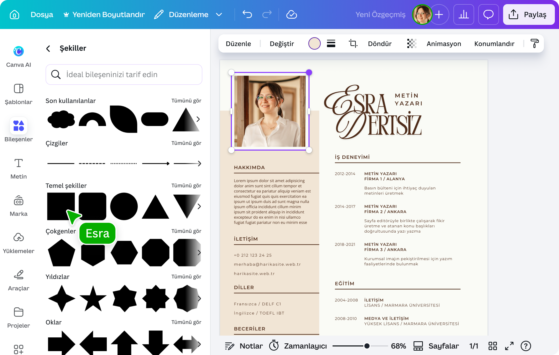The image size is (559, 355).
Task: Add collaborator with plus icon
Action: coord(439,14)
